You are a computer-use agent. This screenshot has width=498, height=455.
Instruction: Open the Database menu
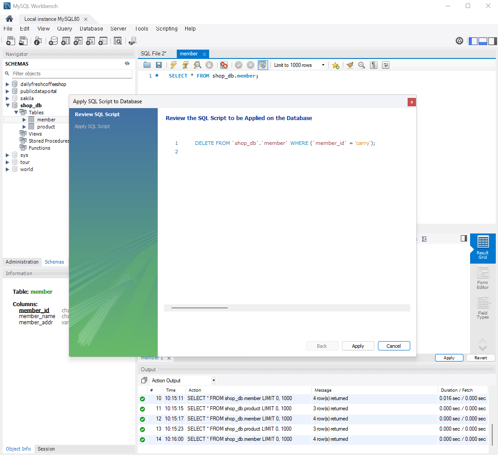coord(91,29)
